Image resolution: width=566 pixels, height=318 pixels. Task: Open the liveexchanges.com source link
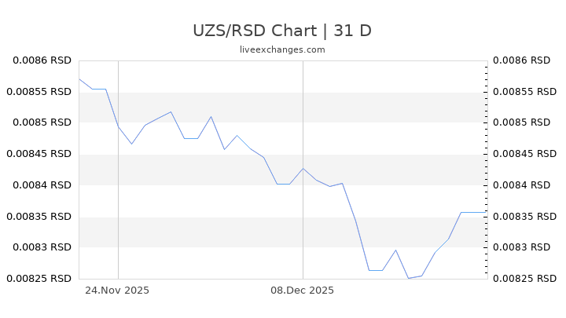[282, 49]
